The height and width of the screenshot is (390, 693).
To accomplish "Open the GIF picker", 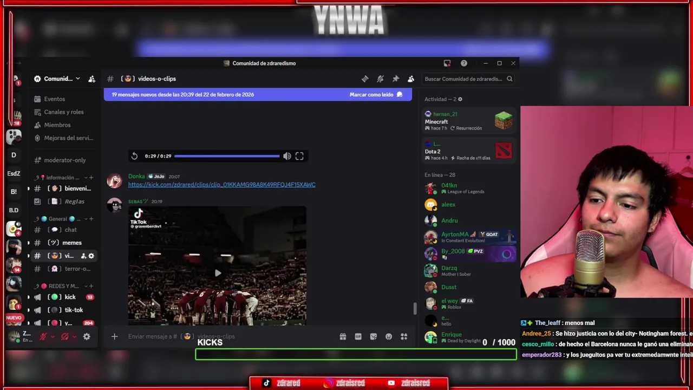I will (358, 336).
